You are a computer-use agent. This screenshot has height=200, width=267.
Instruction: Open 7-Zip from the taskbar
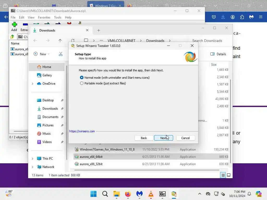[x=162, y=194]
